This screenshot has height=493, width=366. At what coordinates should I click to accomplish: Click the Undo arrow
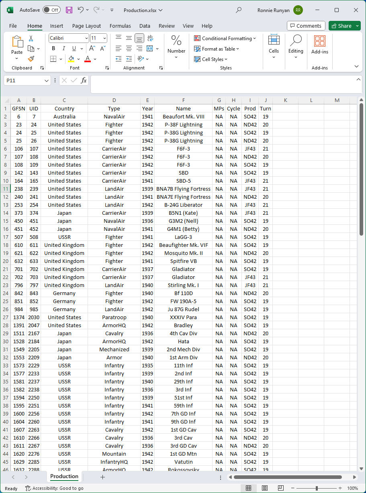tap(81, 10)
